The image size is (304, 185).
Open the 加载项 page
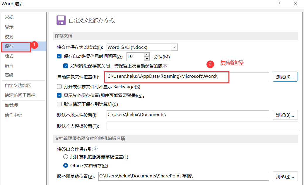[11, 106]
